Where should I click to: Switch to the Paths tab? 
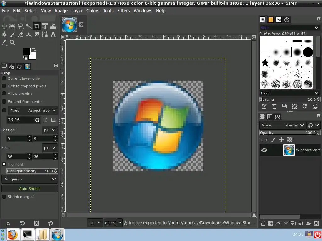277,117
